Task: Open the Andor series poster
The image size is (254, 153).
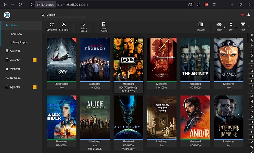Action: click(x=195, y=117)
